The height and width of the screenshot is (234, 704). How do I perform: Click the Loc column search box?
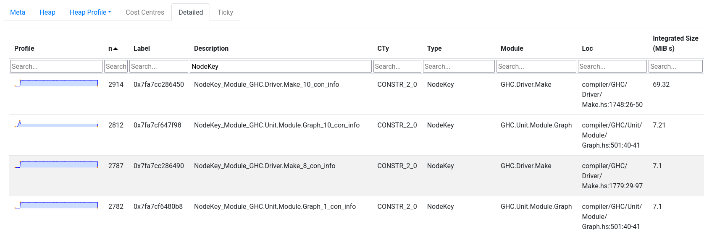coord(612,66)
